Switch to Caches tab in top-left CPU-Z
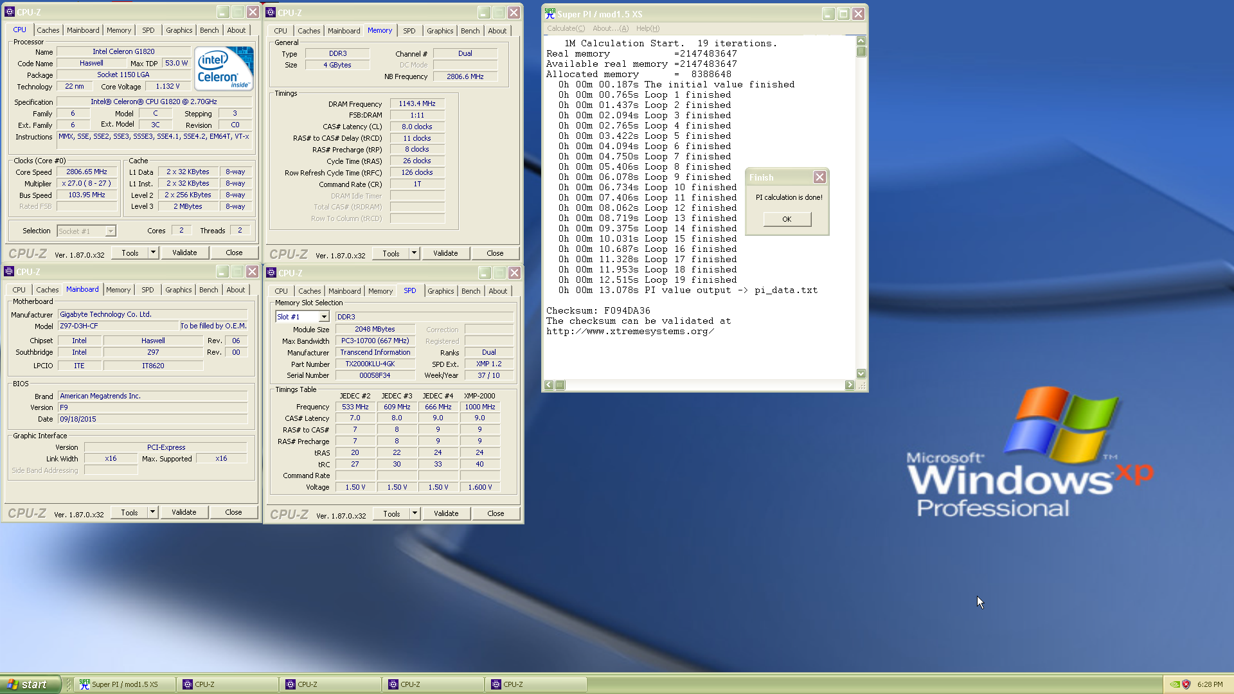The width and height of the screenshot is (1234, 694). pyautogui.click(x=48, y=30)
